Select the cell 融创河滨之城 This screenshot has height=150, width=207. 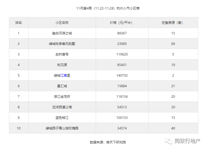tap(62, 33)
